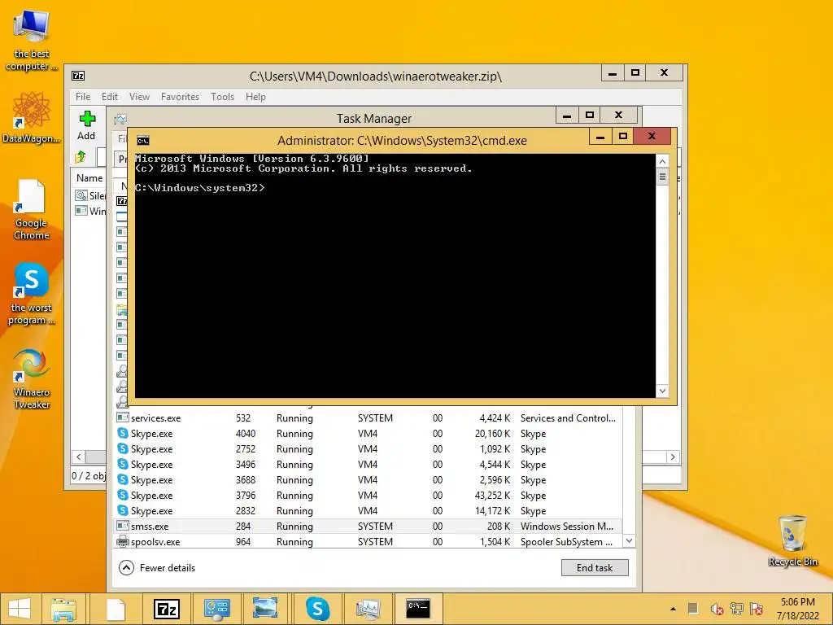Click the muted volume tray icon

pos(716,609)
